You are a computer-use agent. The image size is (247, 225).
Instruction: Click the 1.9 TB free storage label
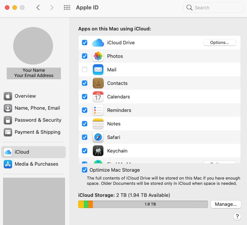150,204
